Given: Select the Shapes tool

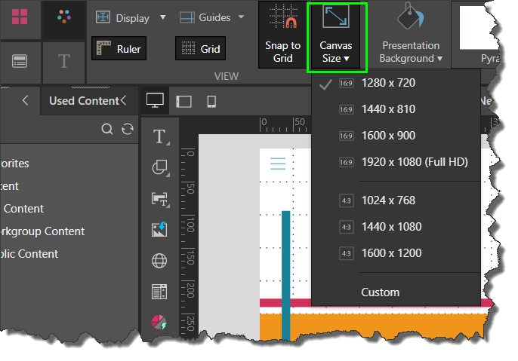Looking at the screenshot, I should (x=160, y=167).
